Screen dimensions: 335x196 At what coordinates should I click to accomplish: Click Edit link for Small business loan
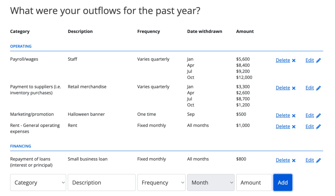[310, 160]
